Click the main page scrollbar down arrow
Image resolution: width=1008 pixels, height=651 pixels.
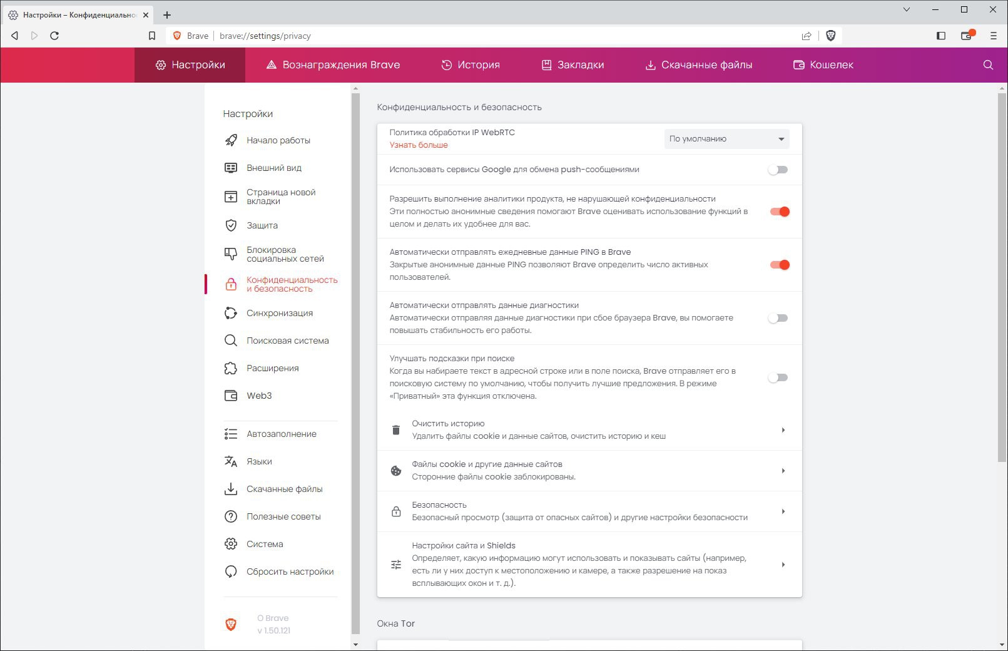[x=1002, y=645]
